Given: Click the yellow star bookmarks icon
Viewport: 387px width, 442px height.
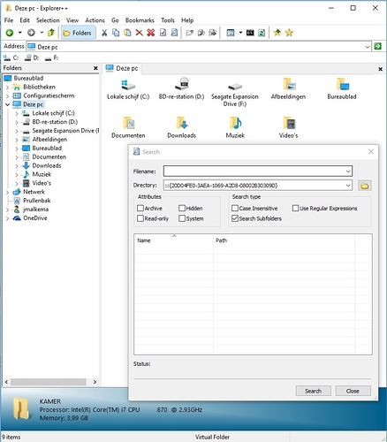Looking at the screenshot, I should (289, 33).
